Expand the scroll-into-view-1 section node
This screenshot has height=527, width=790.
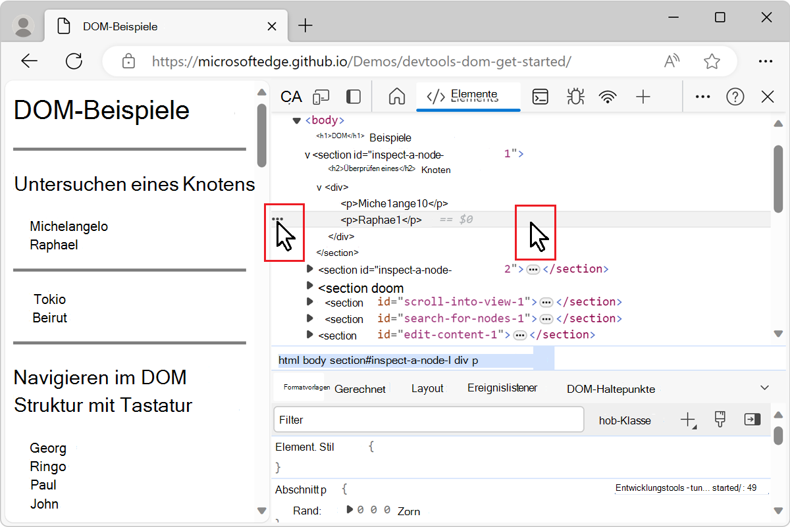[x=309, y=303]
